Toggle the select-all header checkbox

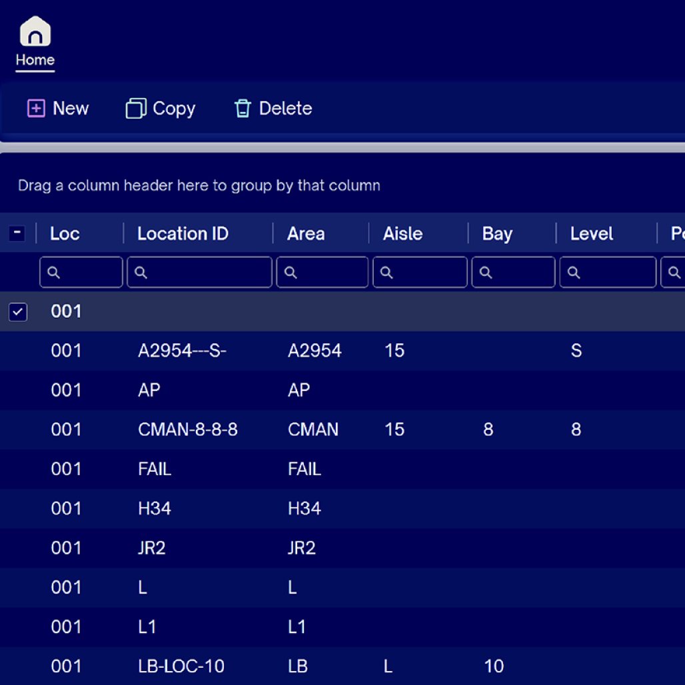(17, 233)
